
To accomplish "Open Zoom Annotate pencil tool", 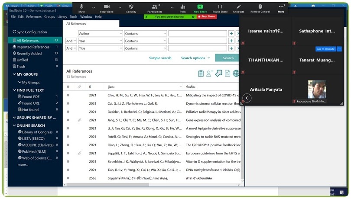I will click(238, 8).
